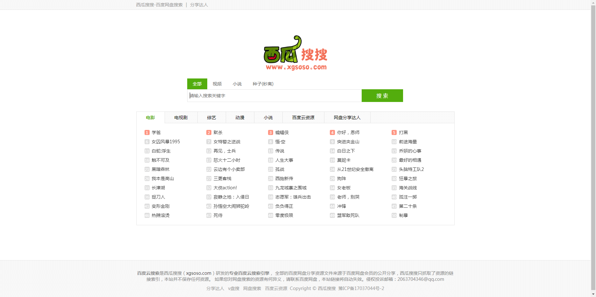
Task: Open the movie 你好，恩师
Action: click(348, 132)
